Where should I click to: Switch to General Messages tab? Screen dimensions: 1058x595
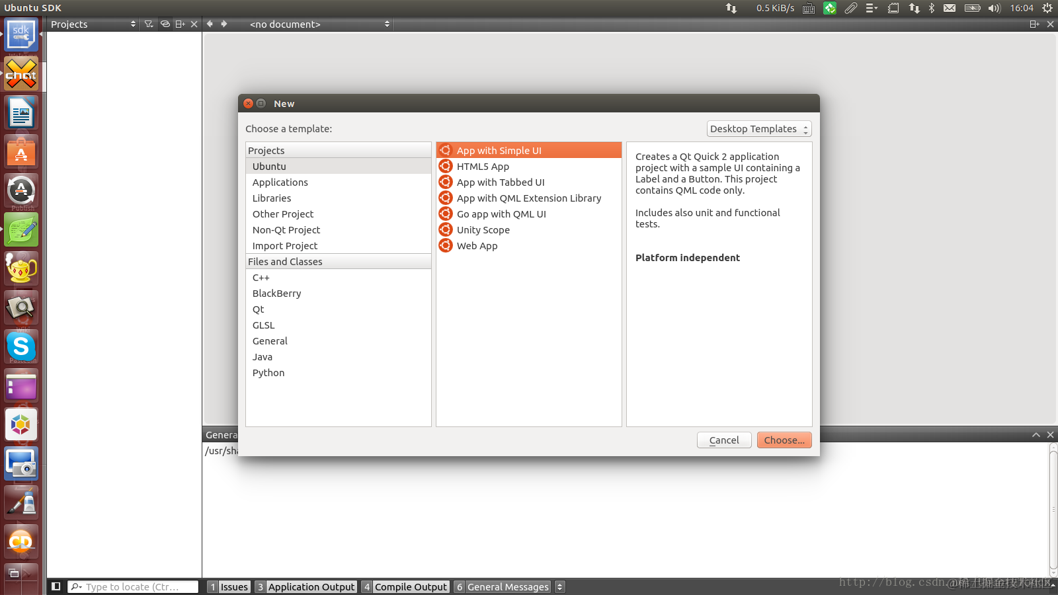coord(503,586)
